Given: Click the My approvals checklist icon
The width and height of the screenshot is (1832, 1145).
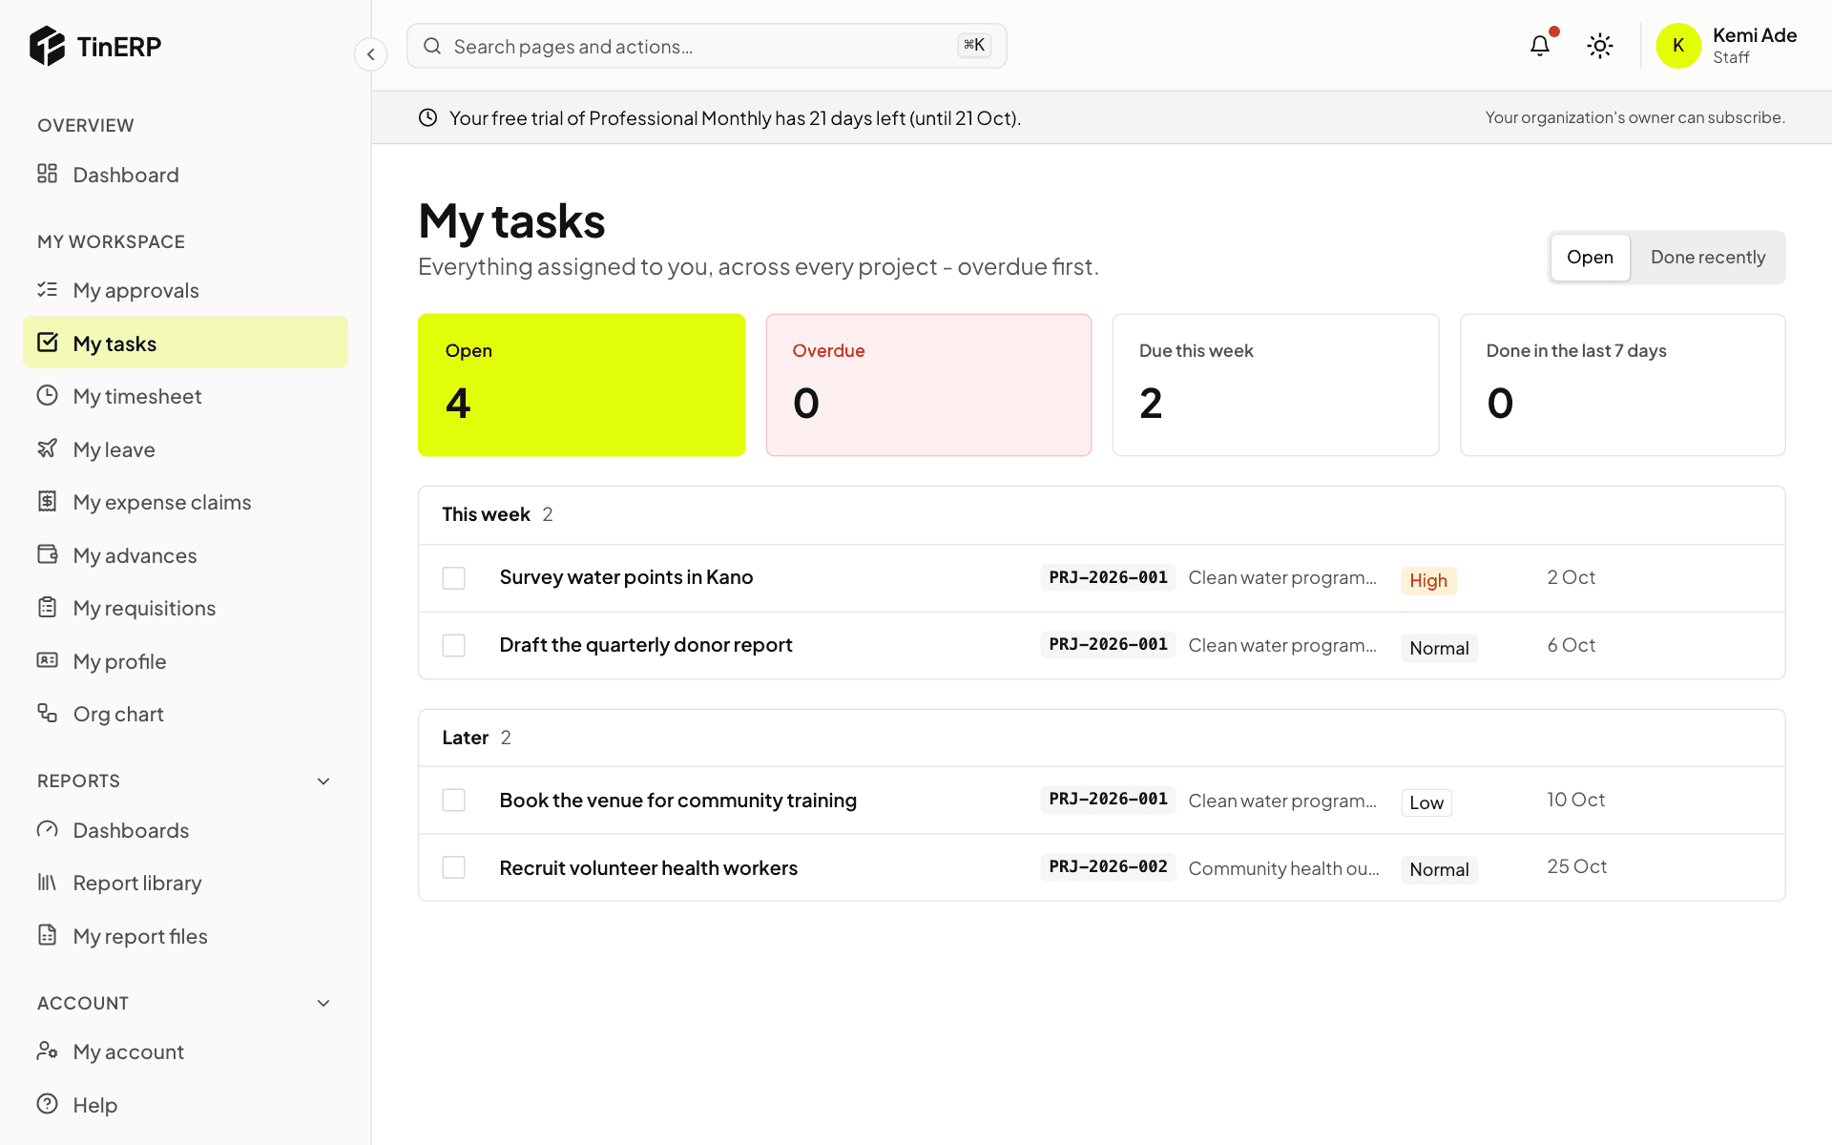Looking at the screenshot, I should (48, 289).
